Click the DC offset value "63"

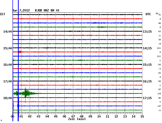click(160, 31)
